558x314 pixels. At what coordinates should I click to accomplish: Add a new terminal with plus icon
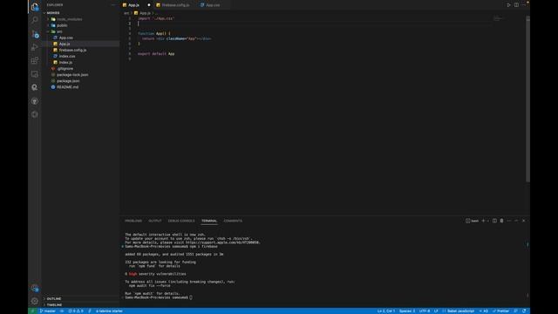pyautogui.click(x=483, y=221)
